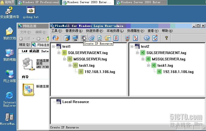206x131 pixels.
Task: Select 192.168.1.106.tag label under test2
Action: click(x=178, y=72)
